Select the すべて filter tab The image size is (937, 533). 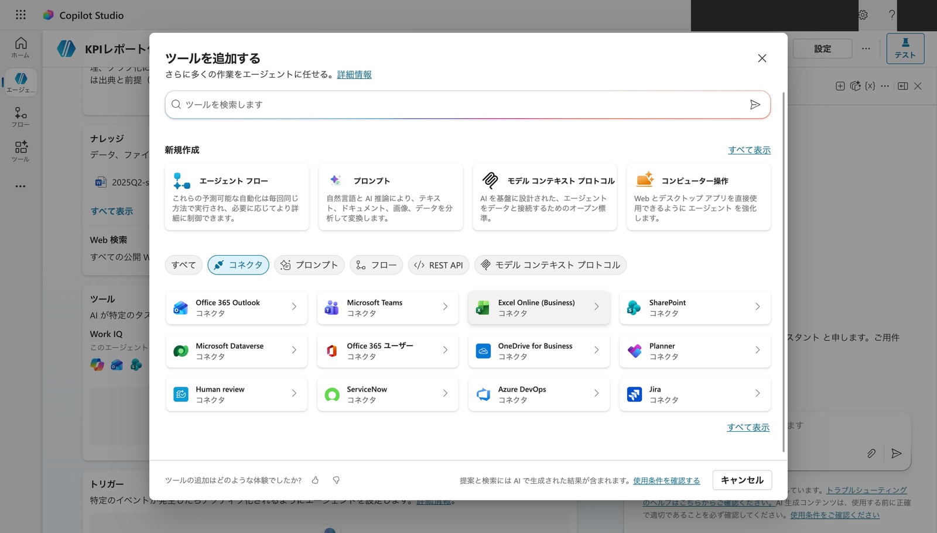184,265
